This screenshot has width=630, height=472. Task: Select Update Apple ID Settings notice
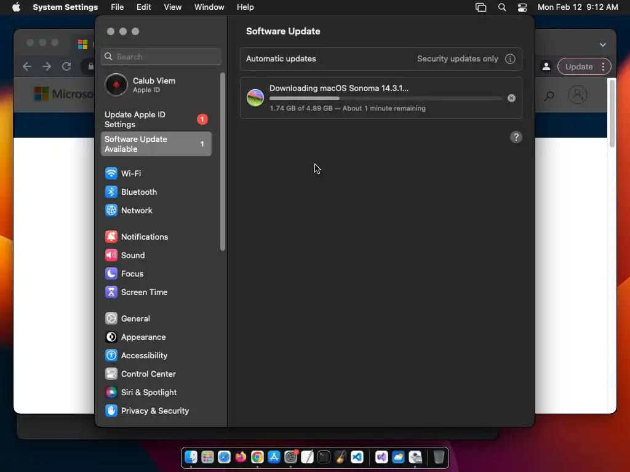click(x=157, y=119)
